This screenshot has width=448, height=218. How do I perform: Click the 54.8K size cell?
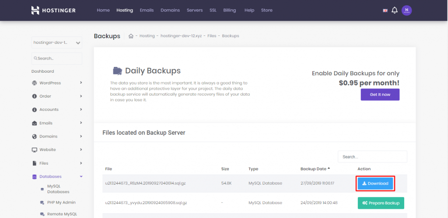pos(226,183)
